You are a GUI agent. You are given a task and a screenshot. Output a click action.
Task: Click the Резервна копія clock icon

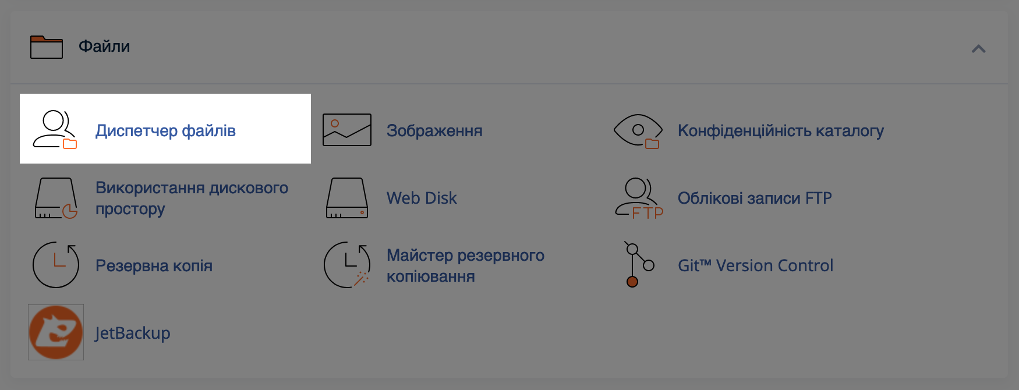click(56, 265)
